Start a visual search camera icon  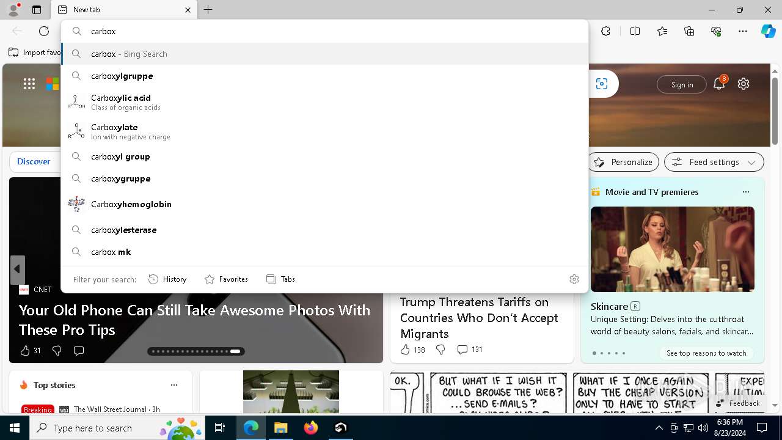(x=602, y=84)
